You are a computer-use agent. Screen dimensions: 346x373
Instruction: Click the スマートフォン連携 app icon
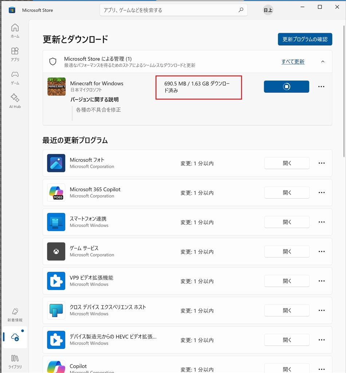click(x=56, y=222)
